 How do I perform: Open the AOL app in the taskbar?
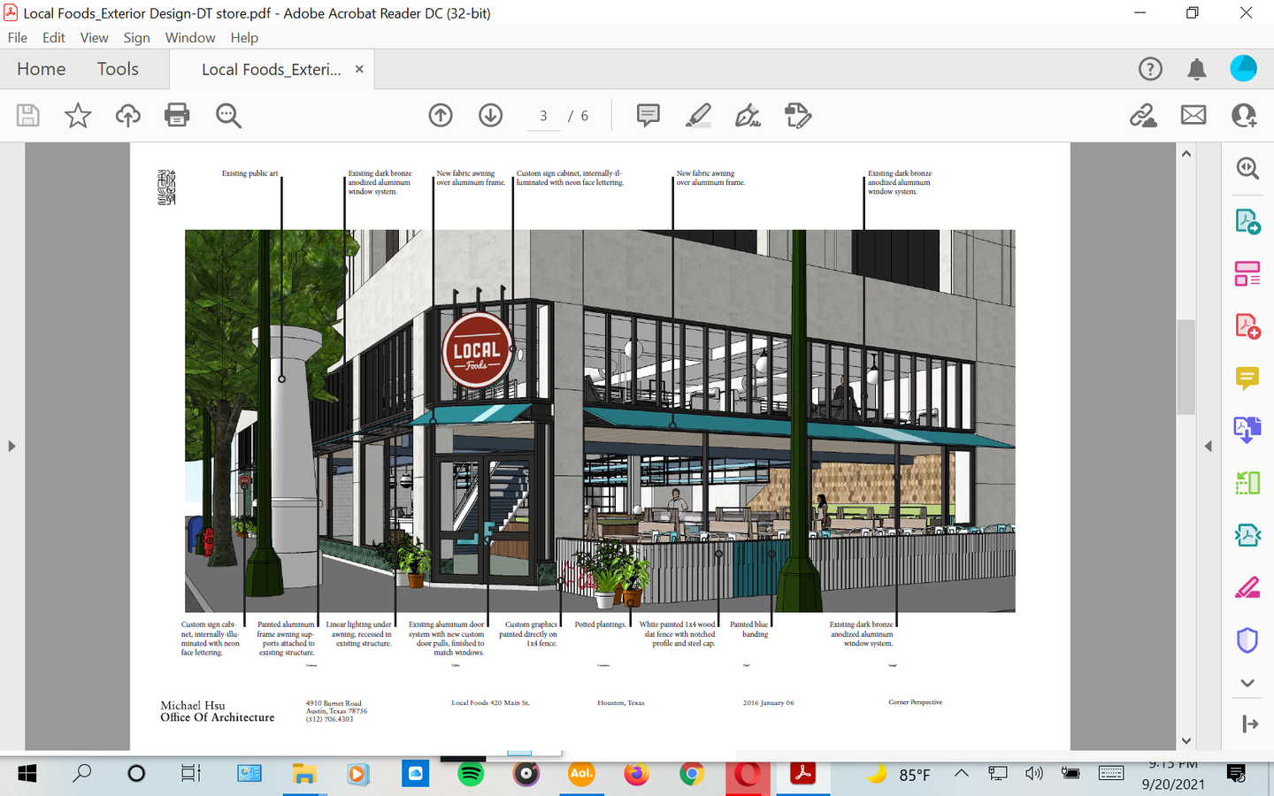(581, 774)
